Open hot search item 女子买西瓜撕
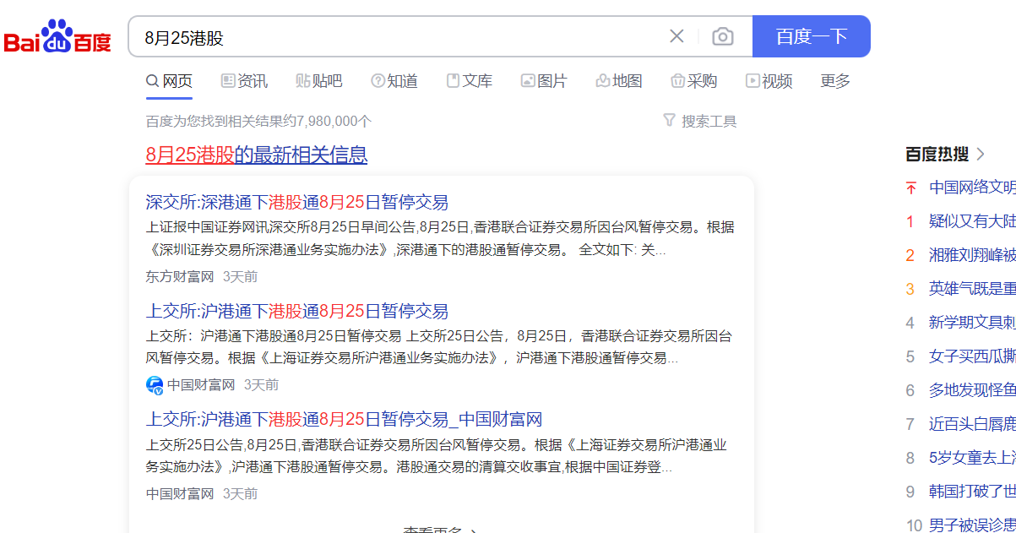The image size is (1016, 533). pos(972,356)
